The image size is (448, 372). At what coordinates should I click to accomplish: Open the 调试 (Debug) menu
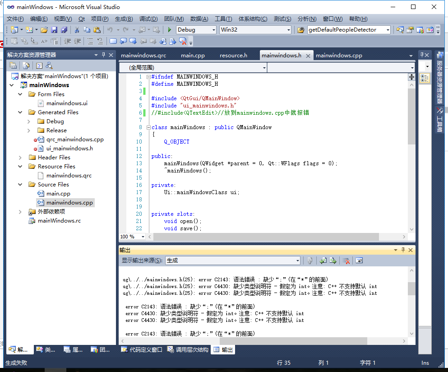pyautogui.click(x=148, y=19)
